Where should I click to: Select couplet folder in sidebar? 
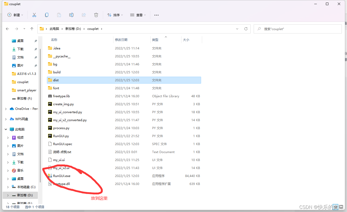coord(20,82)
